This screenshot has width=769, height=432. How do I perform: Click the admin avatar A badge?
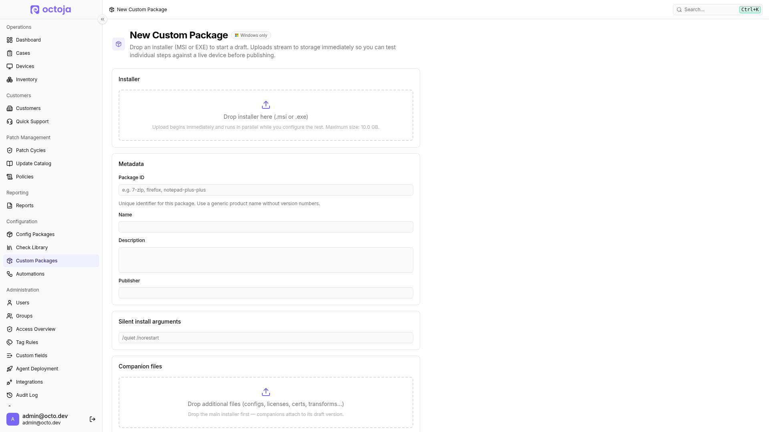click(x=13, y=419)
